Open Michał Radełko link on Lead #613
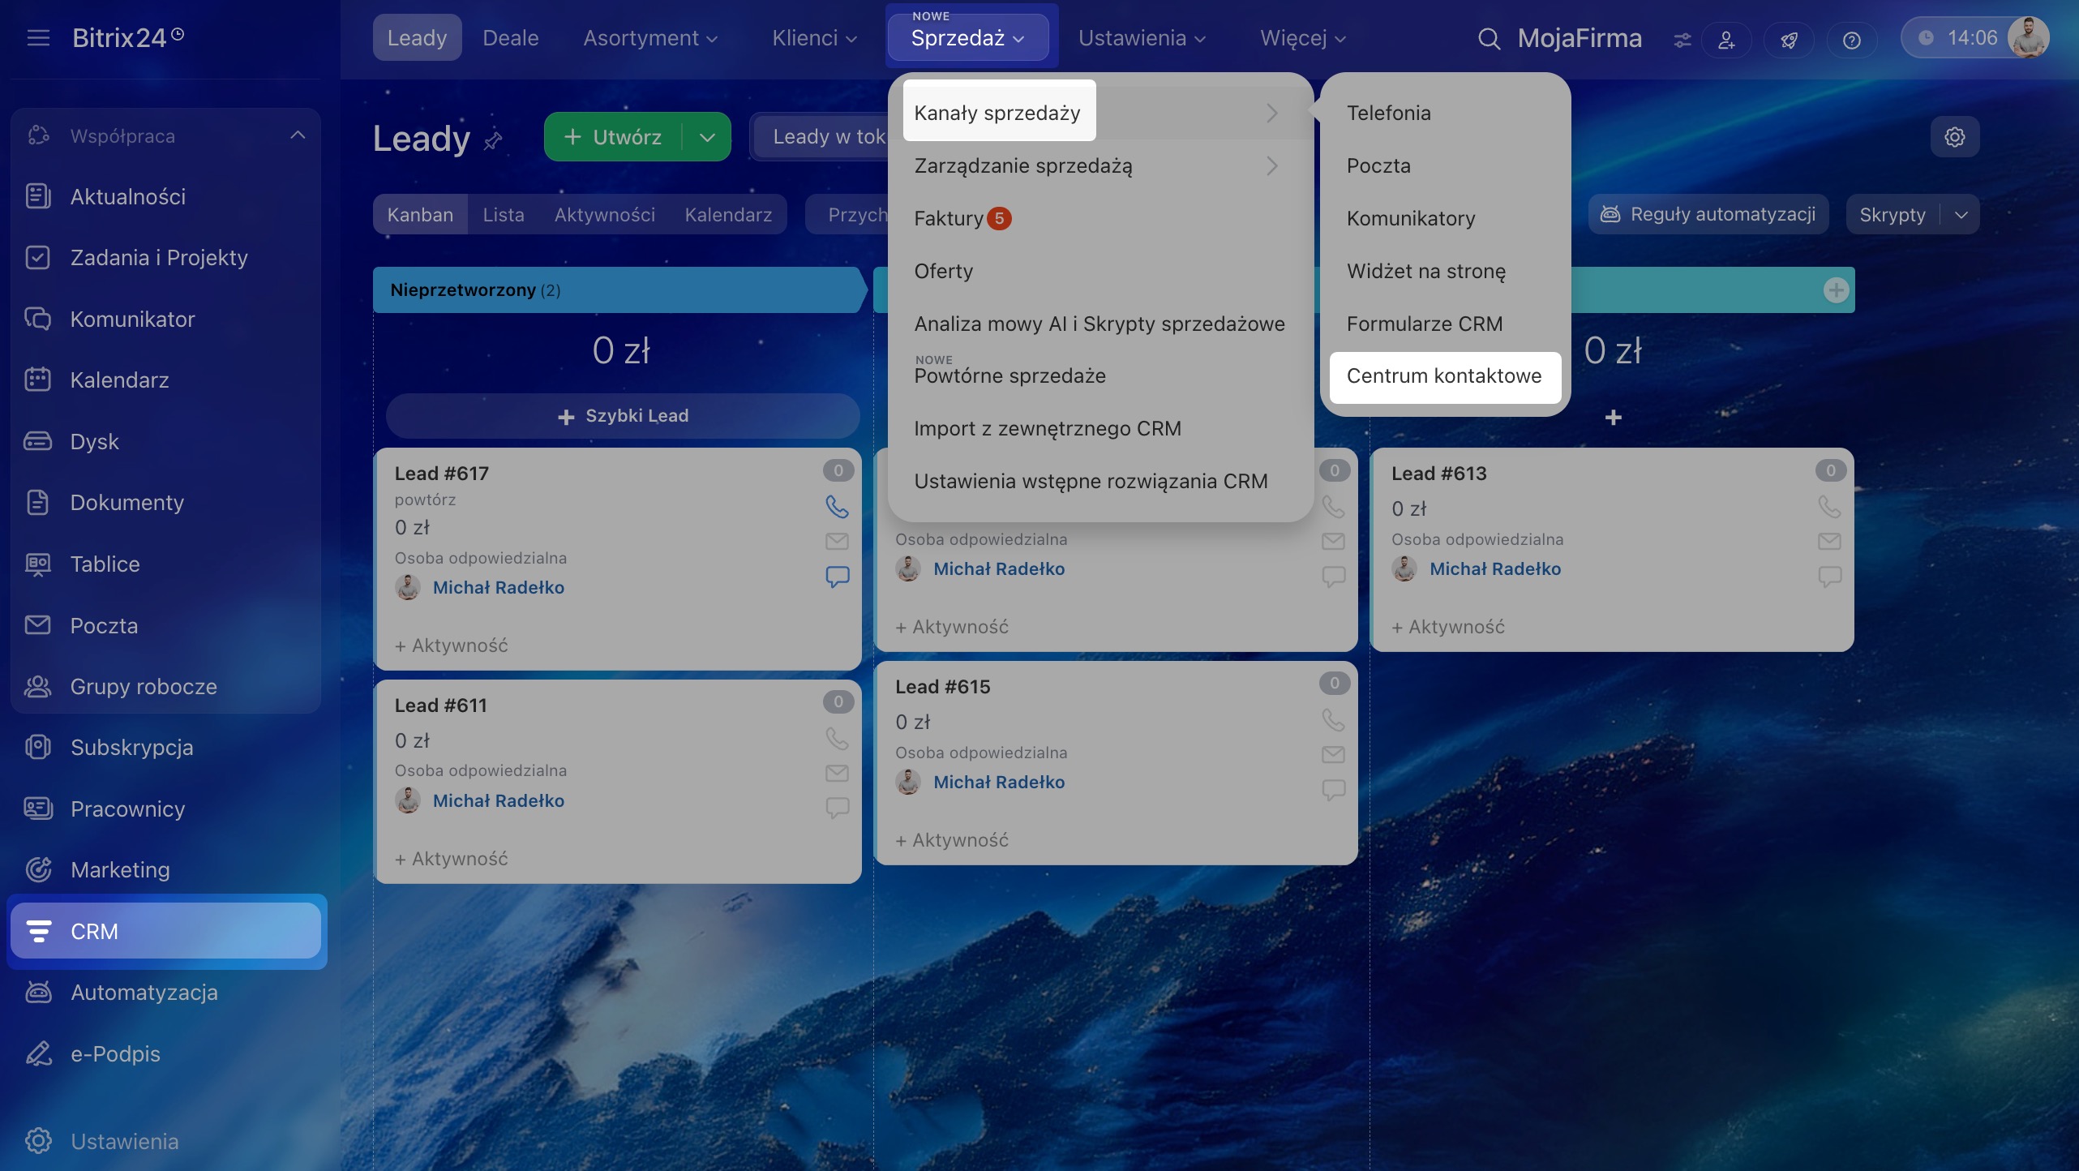Image resolution: width=2079 pixels, height=1171 pixels. pos(1494,568)
